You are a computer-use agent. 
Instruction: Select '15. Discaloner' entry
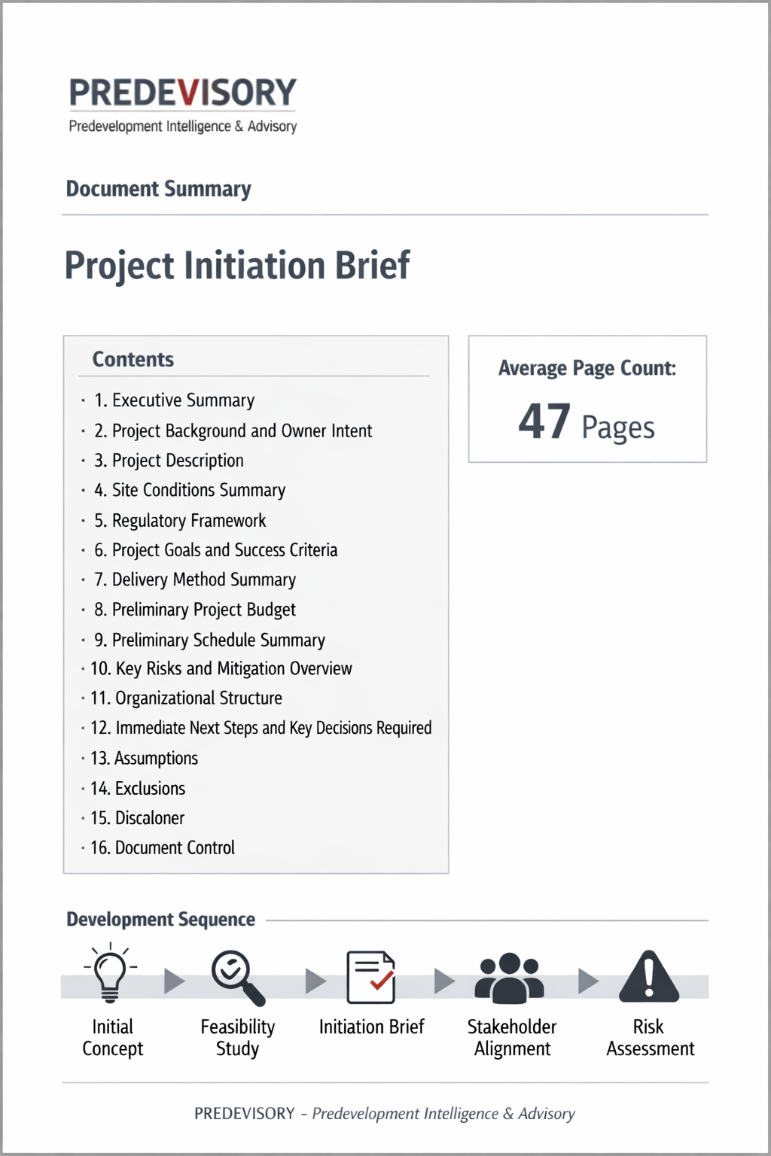137,817
